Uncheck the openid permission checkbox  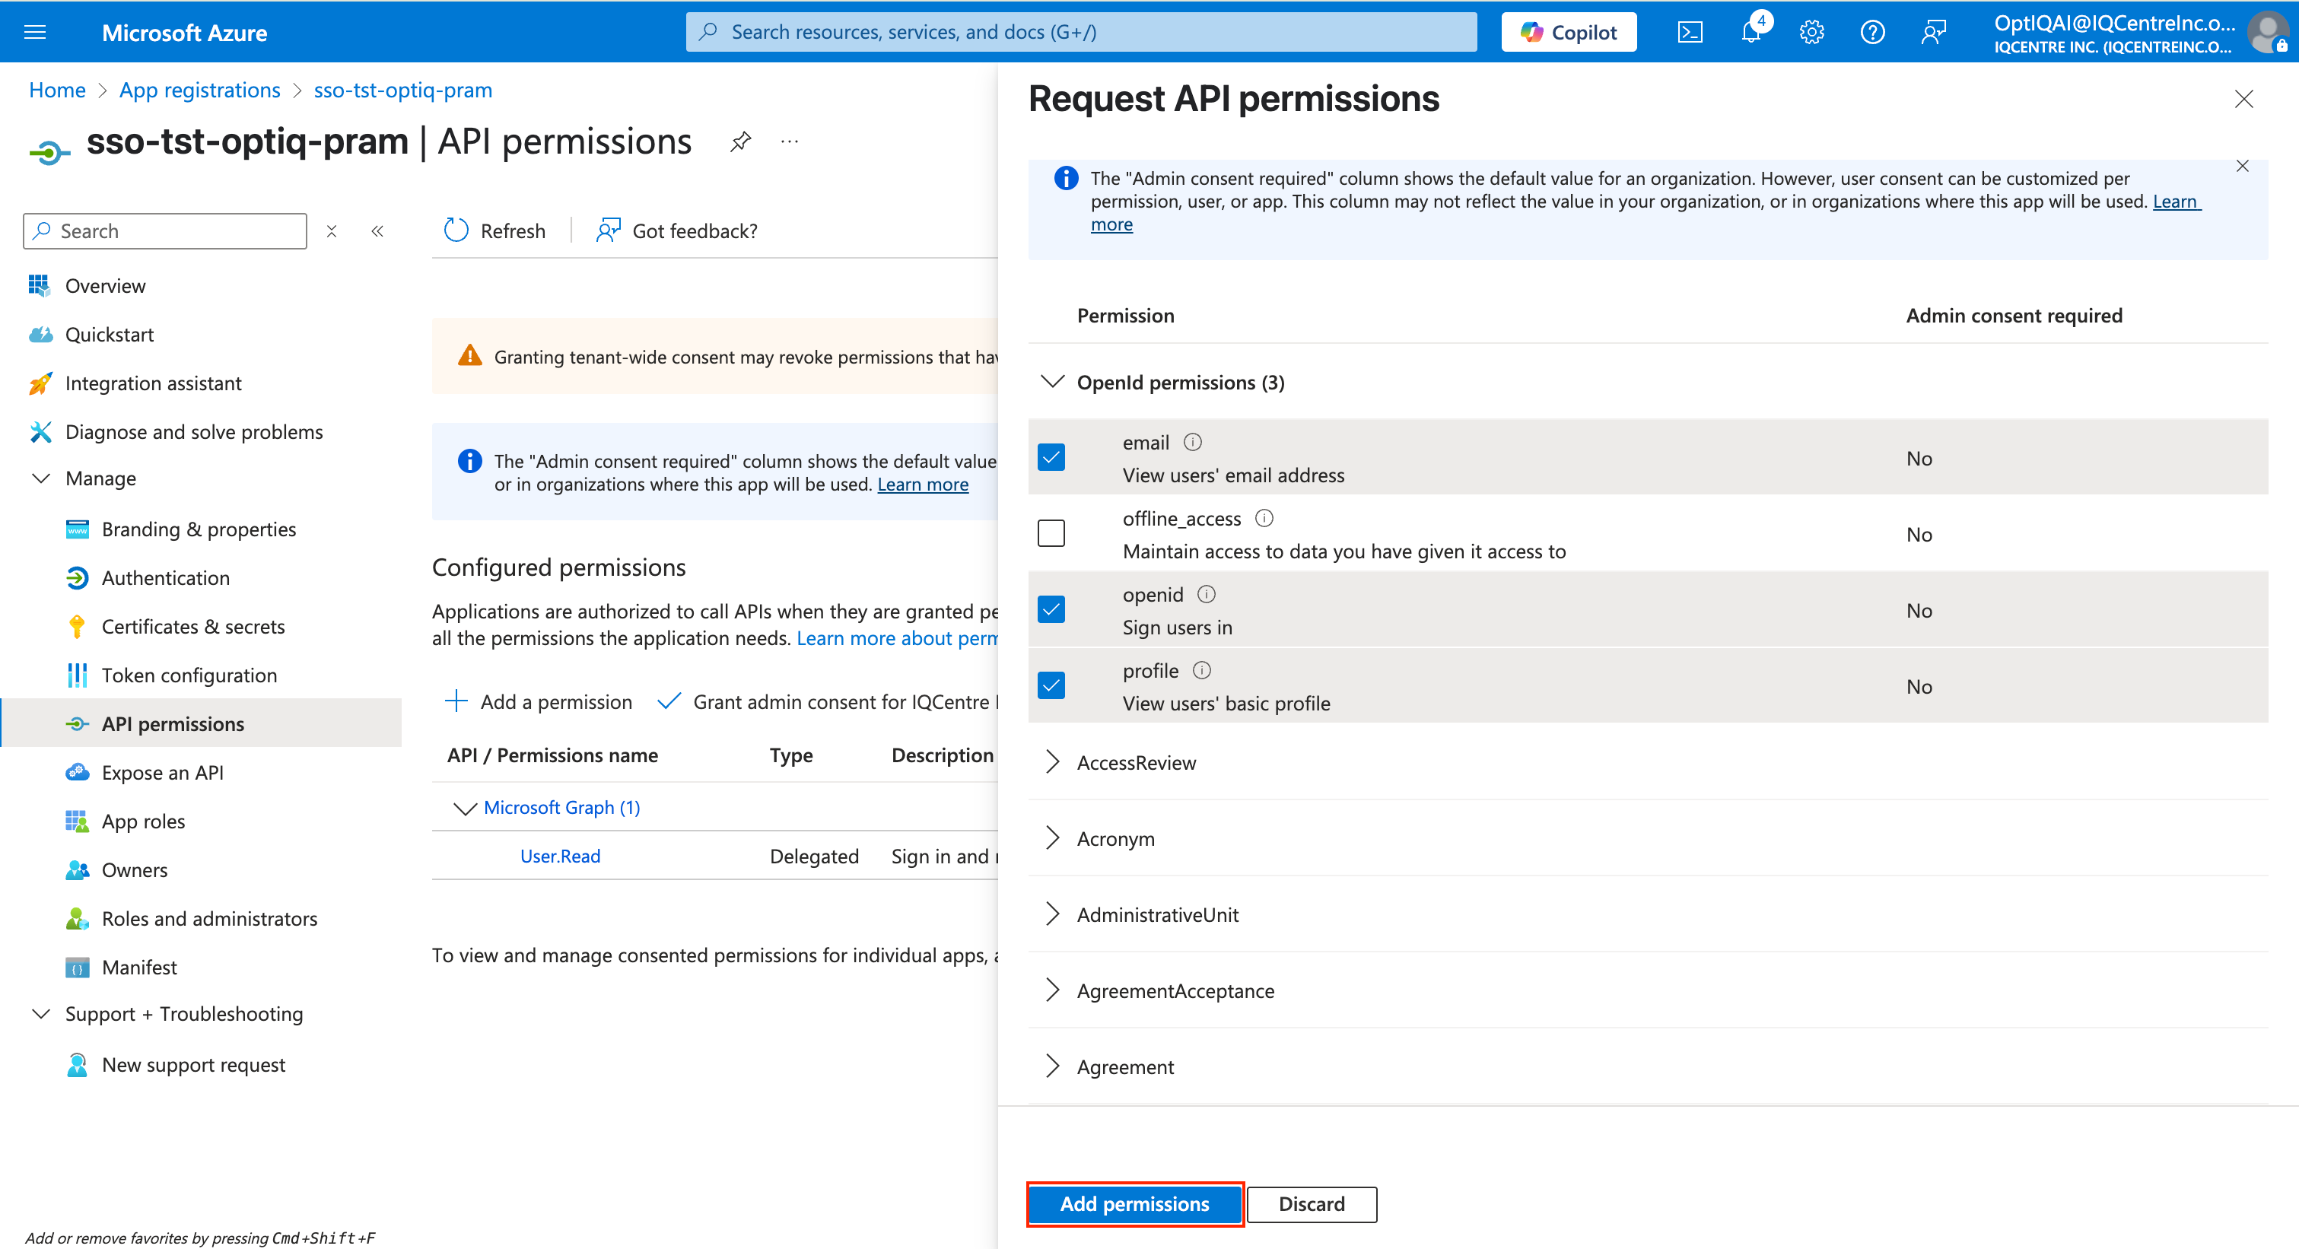pyautogui.click(x=1051, y=609)
